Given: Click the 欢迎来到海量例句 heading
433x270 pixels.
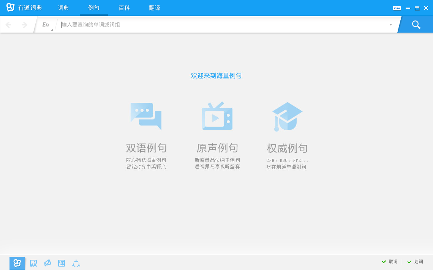Looking at the screenshot, I should pos(216,75).
